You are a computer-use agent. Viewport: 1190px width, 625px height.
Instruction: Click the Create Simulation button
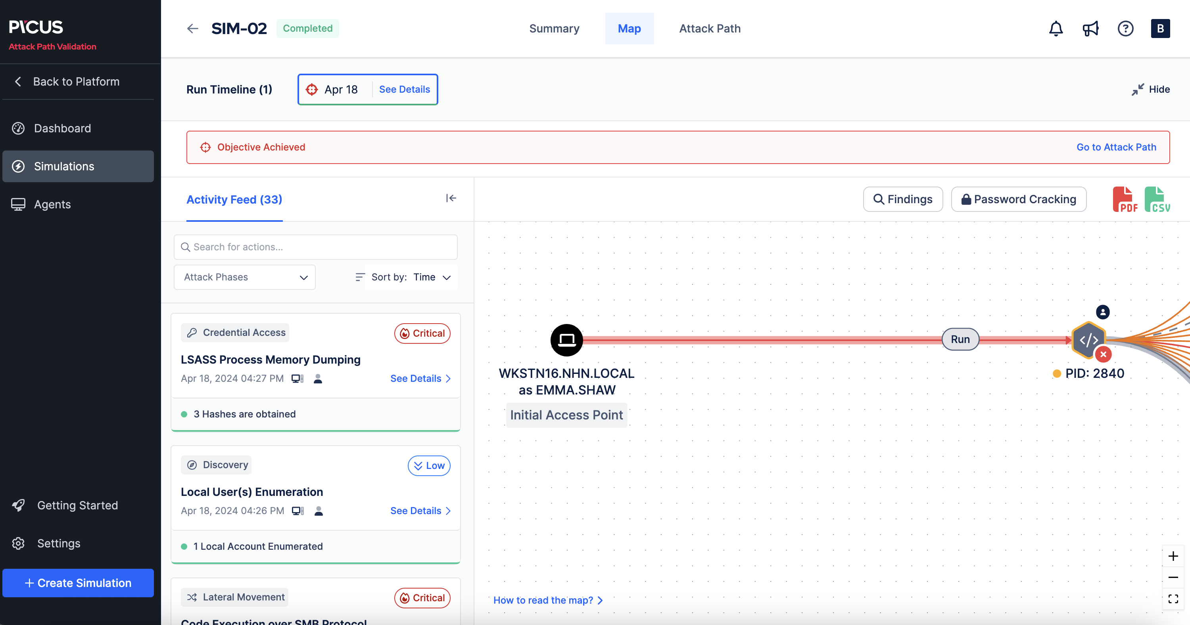pyautogui.click(x=78, y=583)
